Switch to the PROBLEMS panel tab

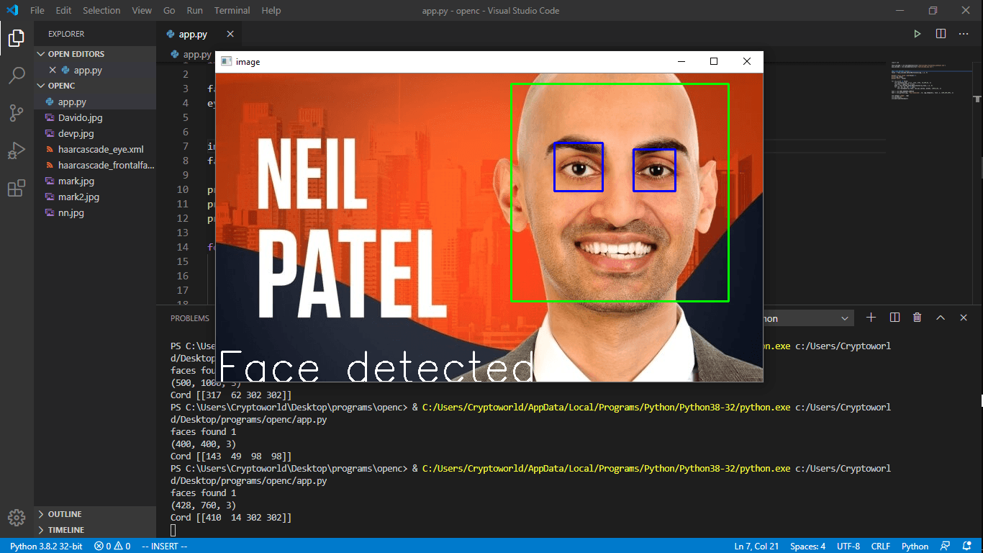point(190,318)
